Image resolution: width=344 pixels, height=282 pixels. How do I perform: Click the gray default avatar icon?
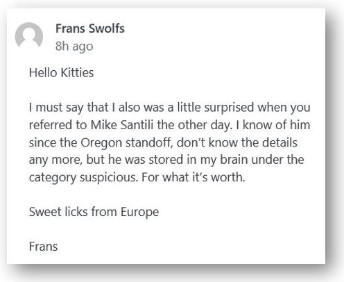(29, 35)
